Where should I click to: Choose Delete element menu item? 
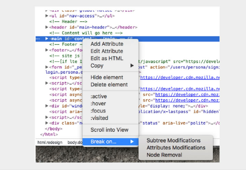coord(109,84)
